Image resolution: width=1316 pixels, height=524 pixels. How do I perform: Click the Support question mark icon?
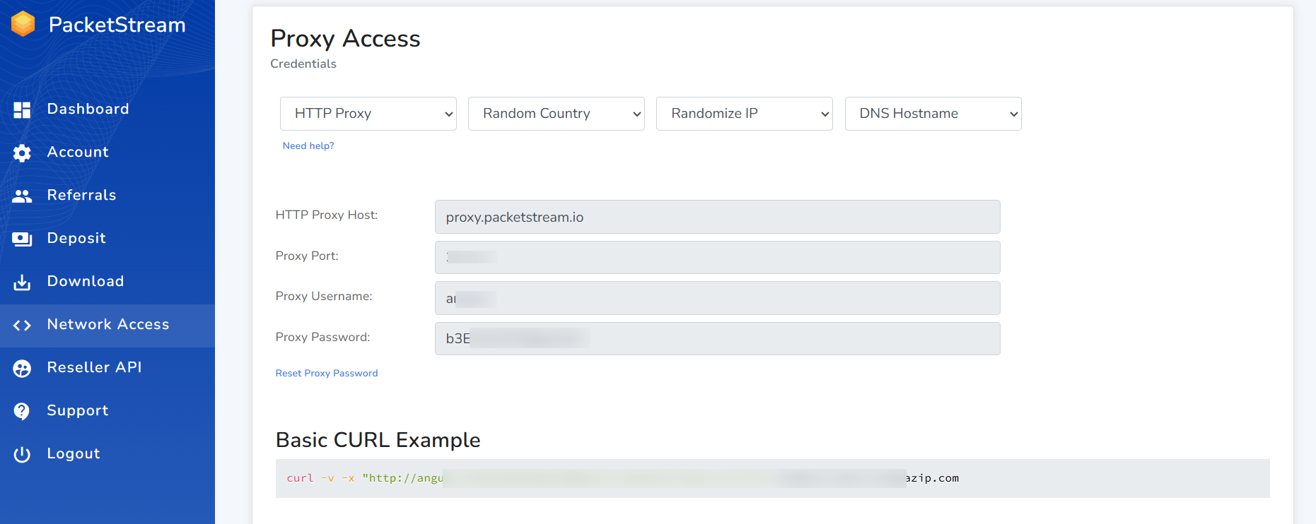pos(22,411)
